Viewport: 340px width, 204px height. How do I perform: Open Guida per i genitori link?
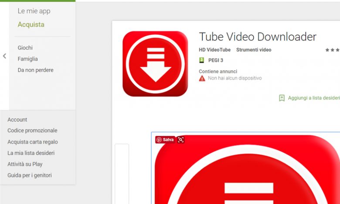[30, 175]
